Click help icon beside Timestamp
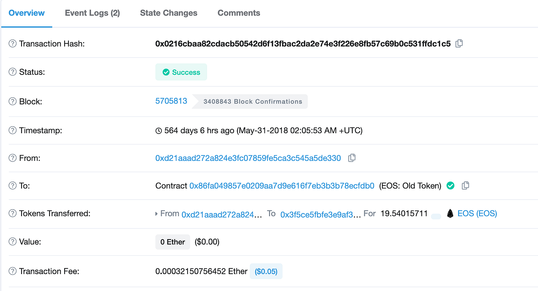538x291 pixels. pyautogui.click(x=13, y=131)
